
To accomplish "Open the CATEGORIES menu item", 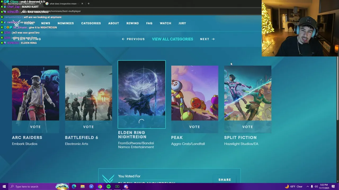I will 91,23.
